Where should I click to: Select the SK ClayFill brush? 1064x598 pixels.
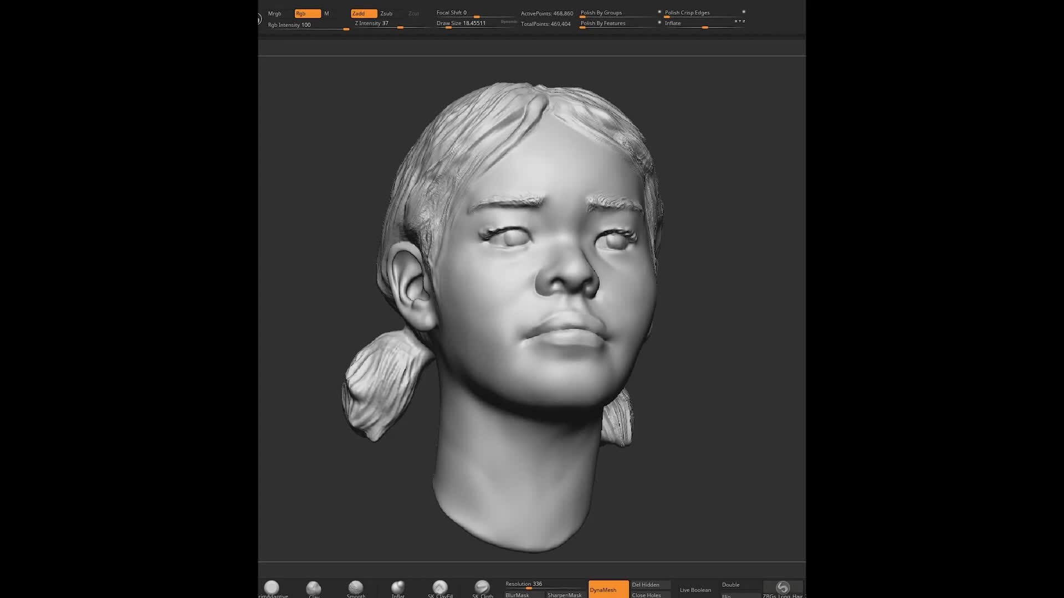coord(439,589)
